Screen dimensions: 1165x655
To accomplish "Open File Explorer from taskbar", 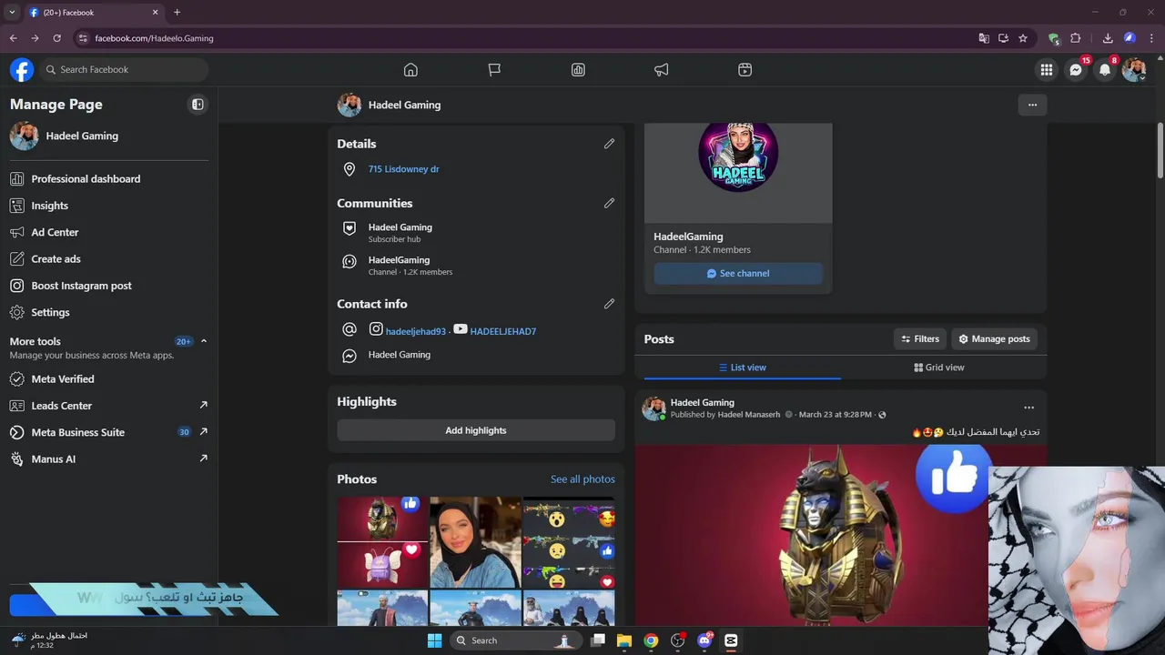I will (x=624, y=640).
